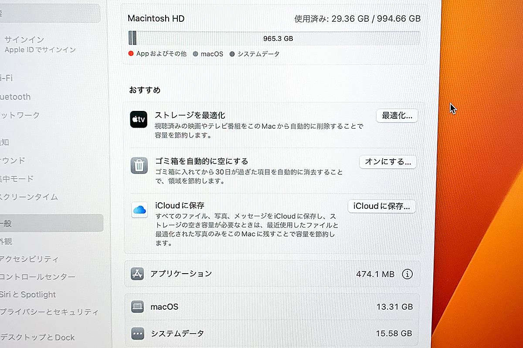Select 集中モード in the sidebar
The width and height of the screenshot is (523, 348).
[x=17, y=178]
